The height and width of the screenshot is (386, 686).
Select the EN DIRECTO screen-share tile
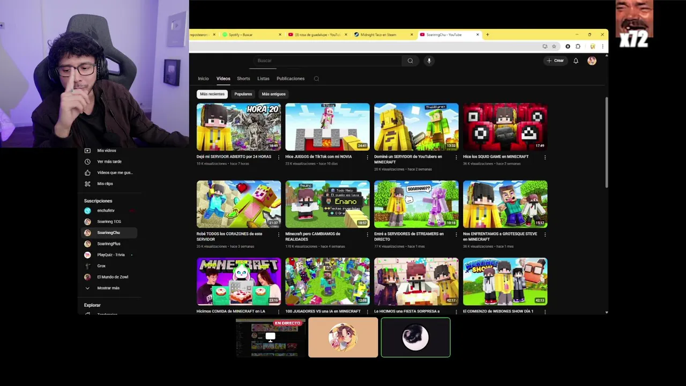pyautogui.click(x=271, y=337)
